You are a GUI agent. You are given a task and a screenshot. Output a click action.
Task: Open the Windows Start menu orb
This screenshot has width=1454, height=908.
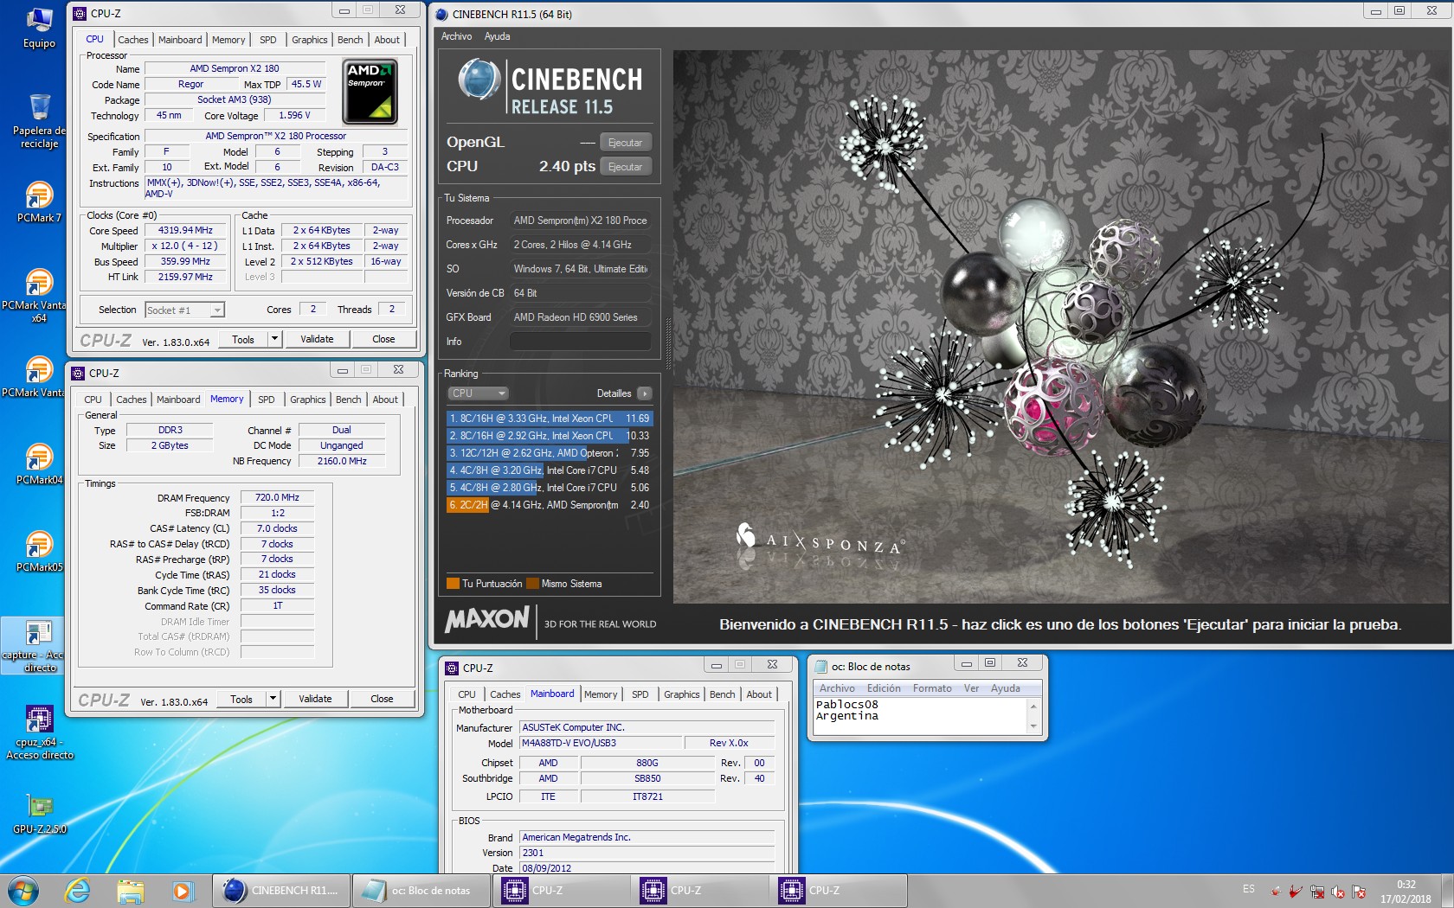[x=23, y=890]
